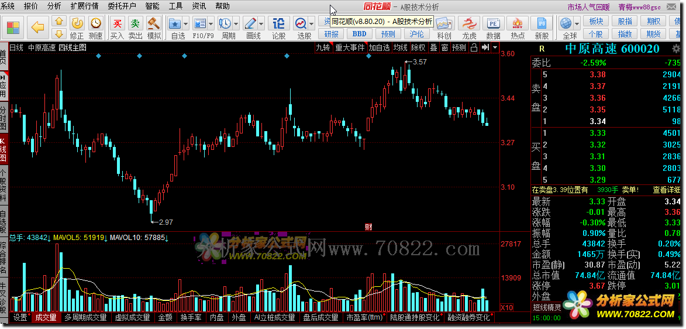Viewport: 686px width, 329px height.
Task: Click the 设置 indicator settings tab
Action: (x=20, y=317)
